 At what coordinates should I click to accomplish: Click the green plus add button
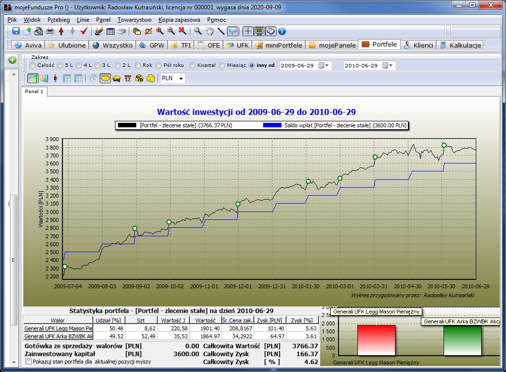coord(12,60)
